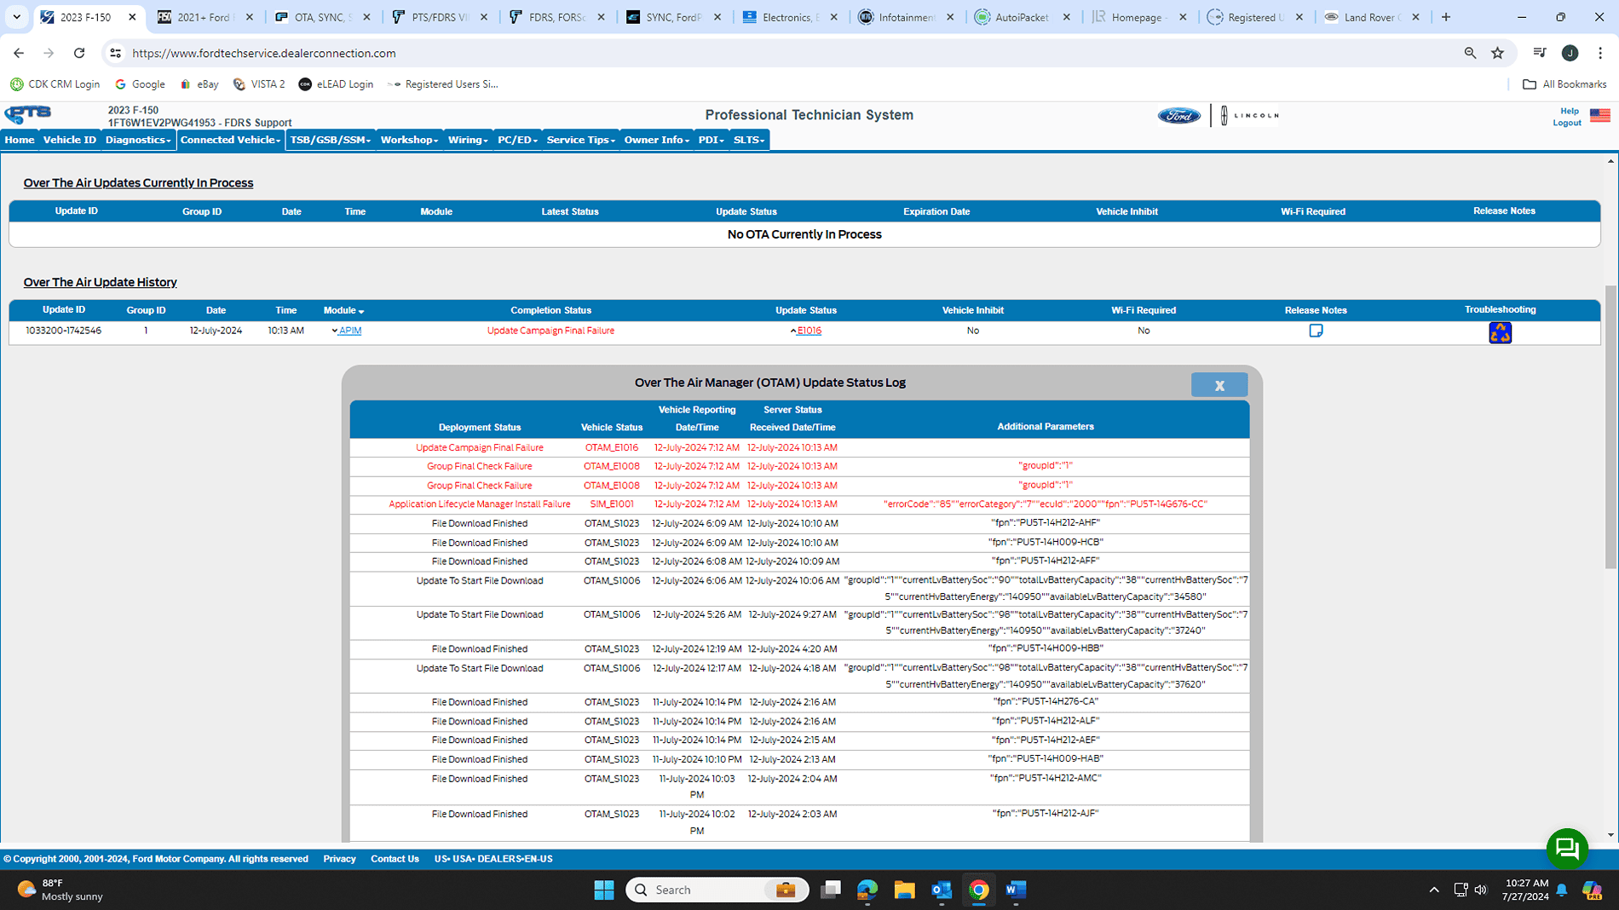Open Outlook from the taskbar

(x=941, y=890)
